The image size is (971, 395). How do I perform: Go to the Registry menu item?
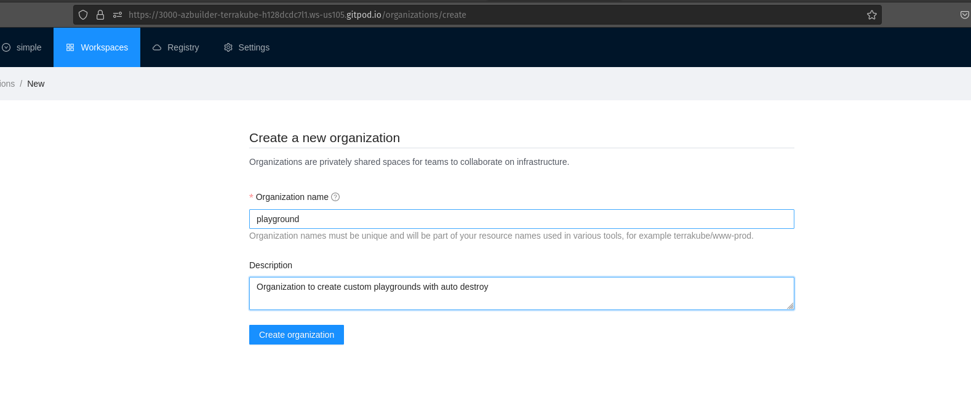pos(183,47)
